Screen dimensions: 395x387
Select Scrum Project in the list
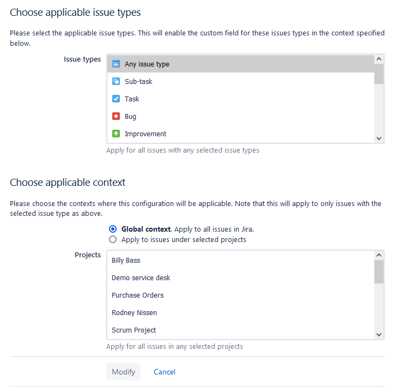133,330
